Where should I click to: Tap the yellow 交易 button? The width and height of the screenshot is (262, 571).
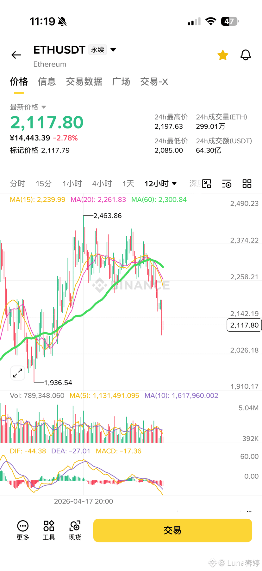172,530
